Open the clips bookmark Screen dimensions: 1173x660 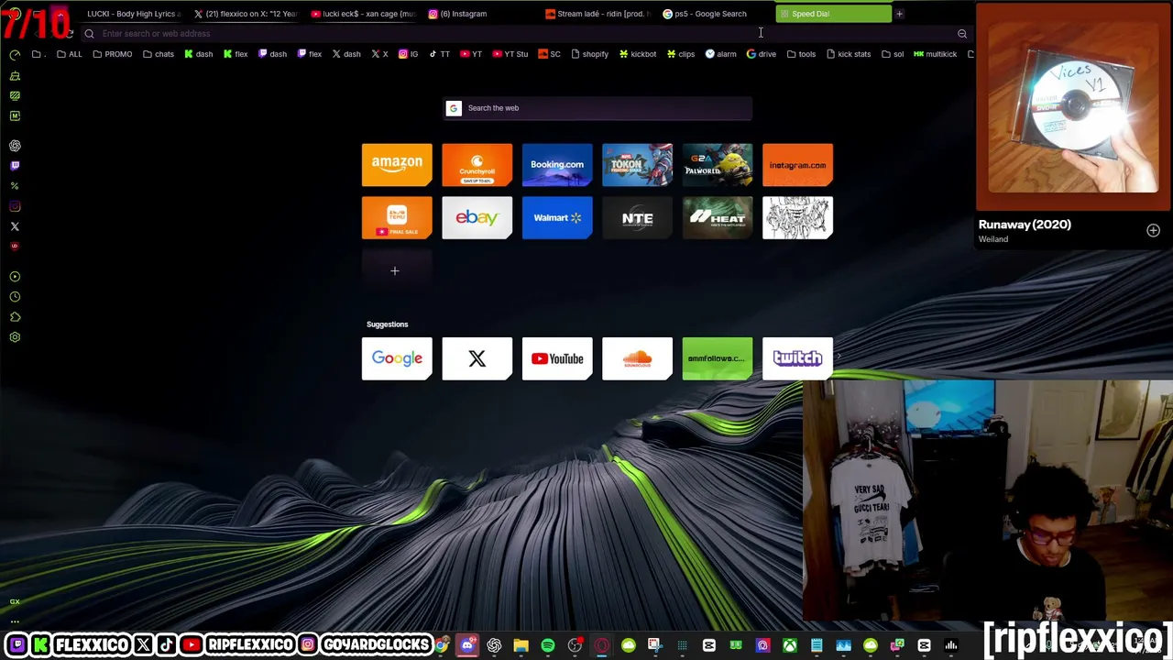pos(680,54)
